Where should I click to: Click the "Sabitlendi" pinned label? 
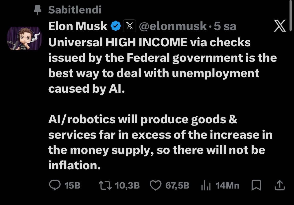[75, 10]
